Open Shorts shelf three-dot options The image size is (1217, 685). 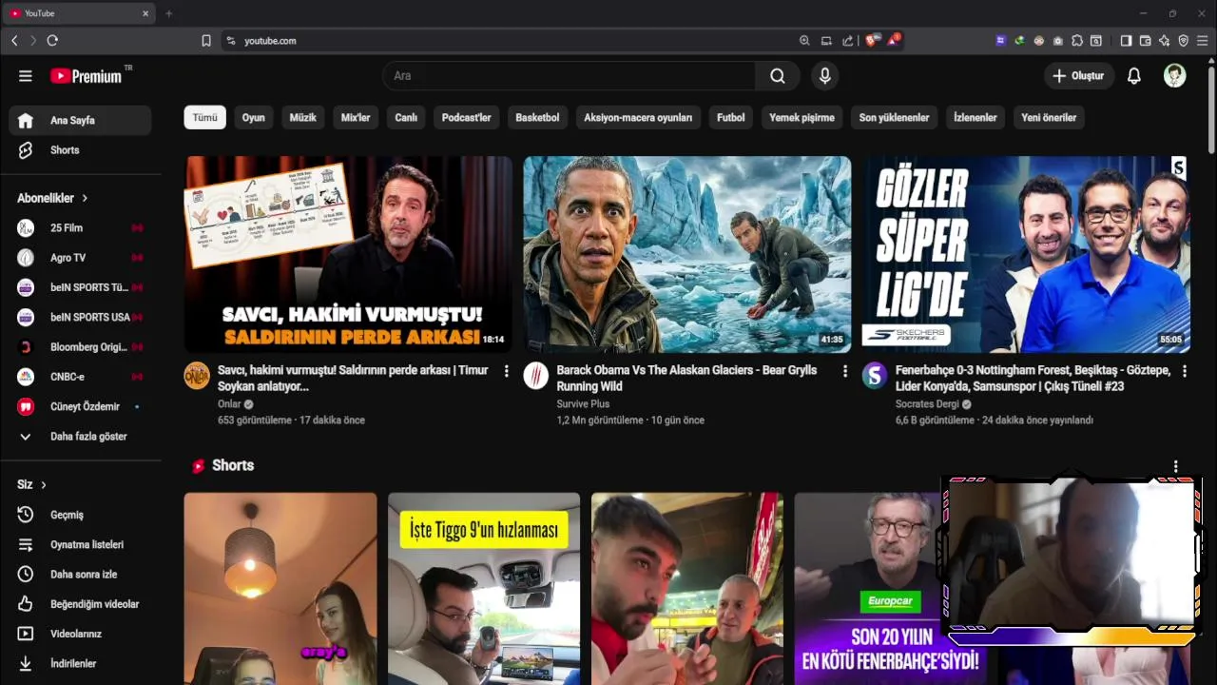pos(1175,466)
